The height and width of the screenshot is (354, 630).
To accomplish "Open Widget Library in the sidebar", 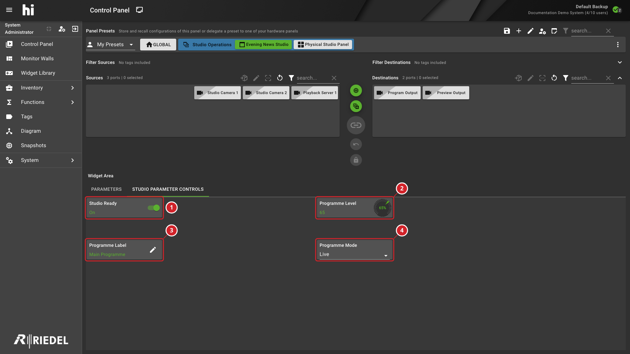I will click(41, 73).
